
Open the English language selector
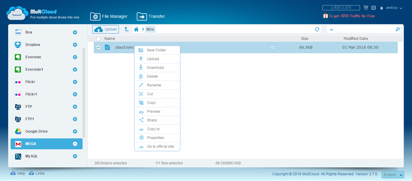pos(393,175)
